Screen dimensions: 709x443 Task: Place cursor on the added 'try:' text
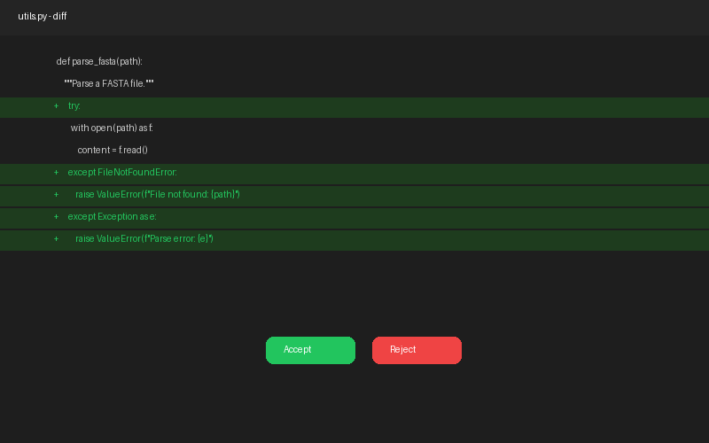point(74,106)
